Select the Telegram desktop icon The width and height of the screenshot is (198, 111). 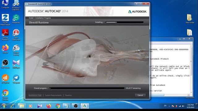click(x=16, y=79)
